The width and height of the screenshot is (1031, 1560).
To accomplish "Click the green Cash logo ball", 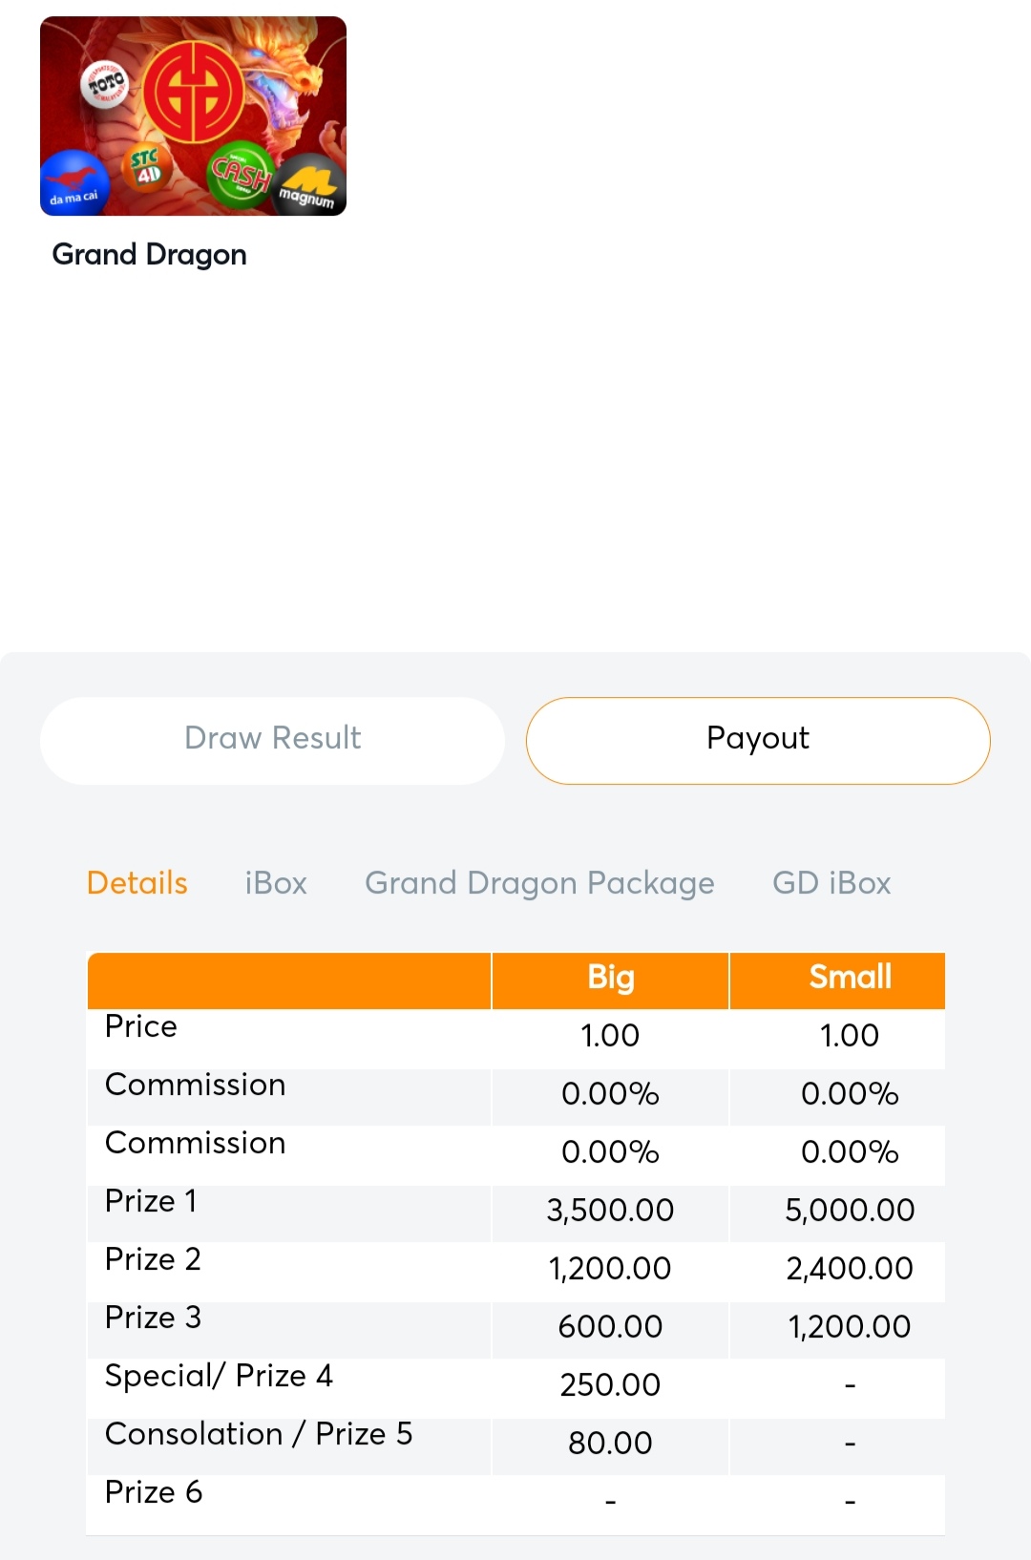I will coord(241,174).
